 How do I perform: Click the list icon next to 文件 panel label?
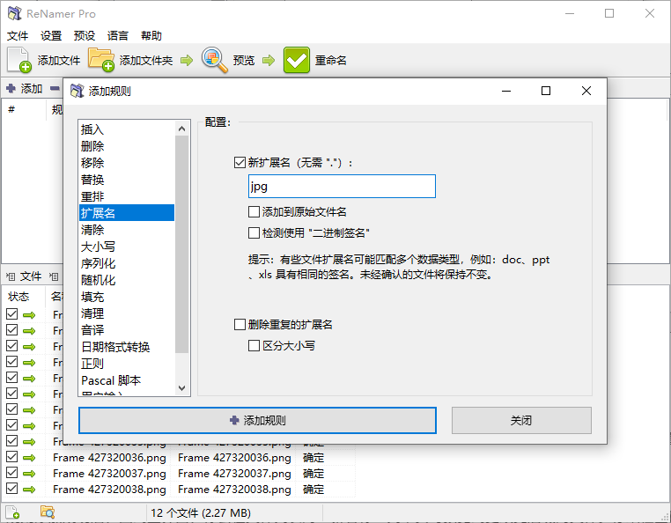coord(11,276)
